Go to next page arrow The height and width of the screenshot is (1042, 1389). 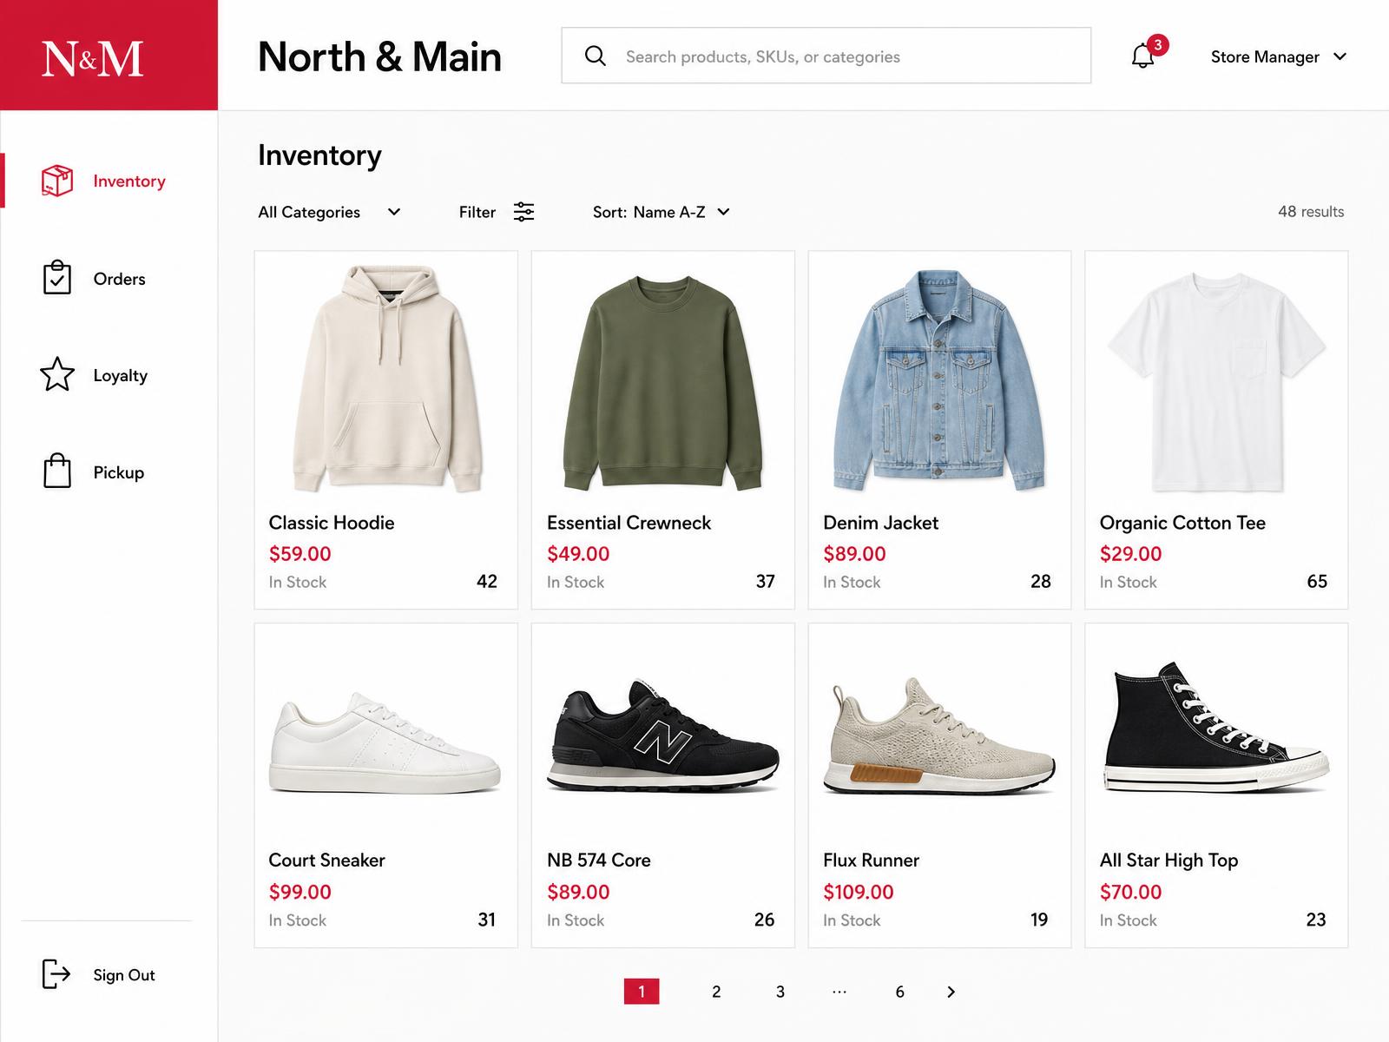coord(951,992)
